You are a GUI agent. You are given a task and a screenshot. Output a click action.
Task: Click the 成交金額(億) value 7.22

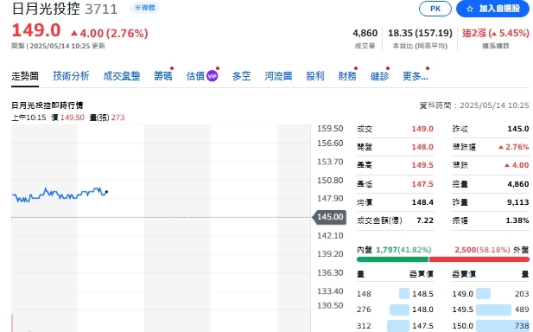pos(425,220)
